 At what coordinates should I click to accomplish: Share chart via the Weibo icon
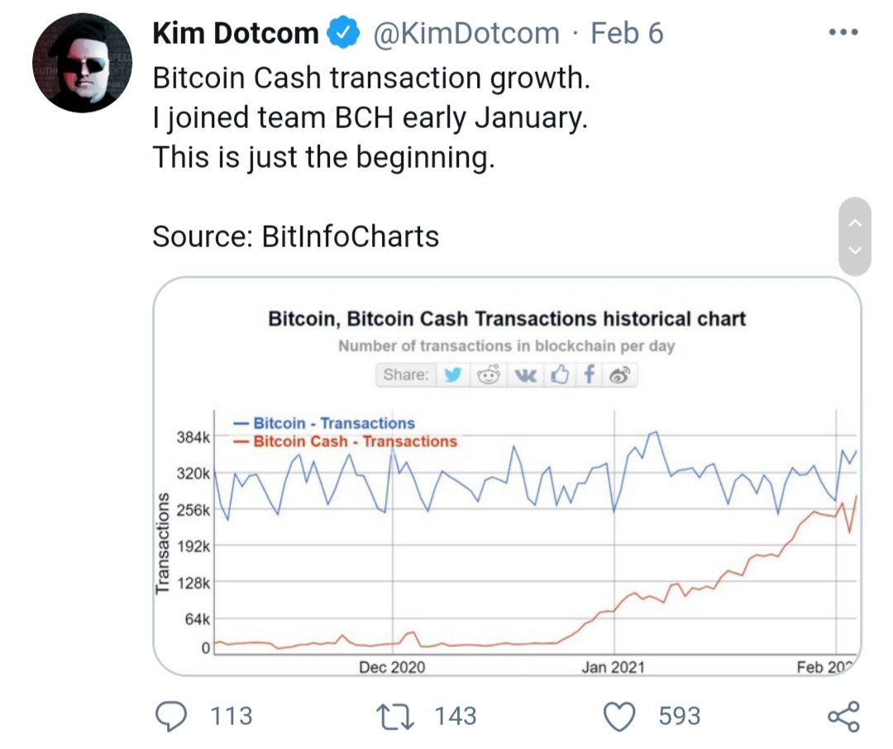pyautogui.click(x=619, y=374)
